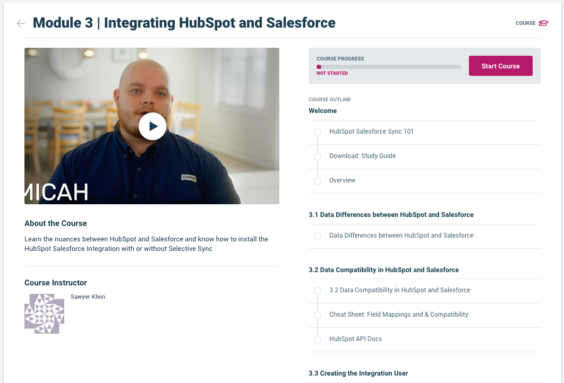The height and width of the screenshot is (383, 564).
Task: Click the graduation cap Course icon
Action: (x=543, y=23)
